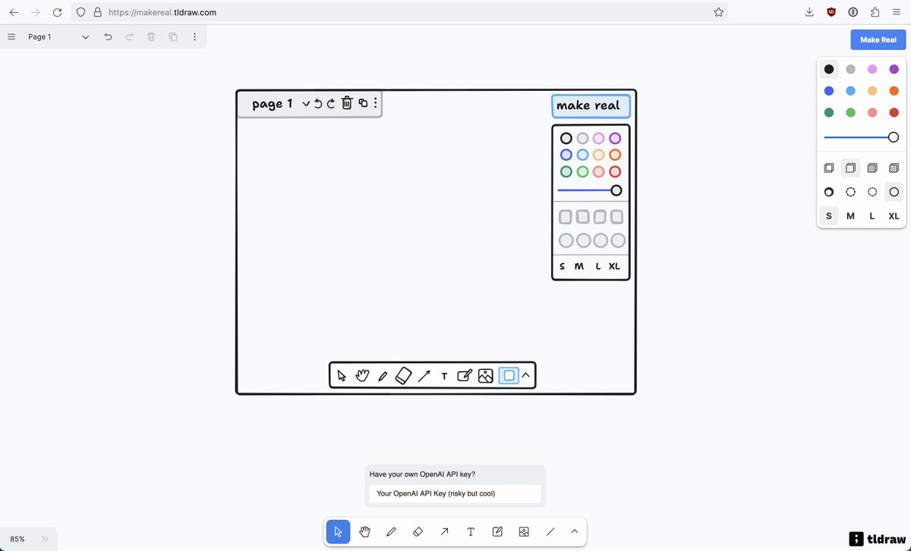Reload the page with the browser refresh icon
This screenshot has height=551, width=911.
[x=57, y=12]
